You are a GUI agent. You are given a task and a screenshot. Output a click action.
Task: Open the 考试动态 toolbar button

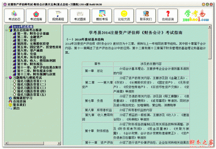tap(14, 16)
